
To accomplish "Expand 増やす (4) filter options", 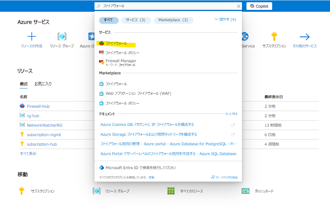I will click(x=225, y=19).
